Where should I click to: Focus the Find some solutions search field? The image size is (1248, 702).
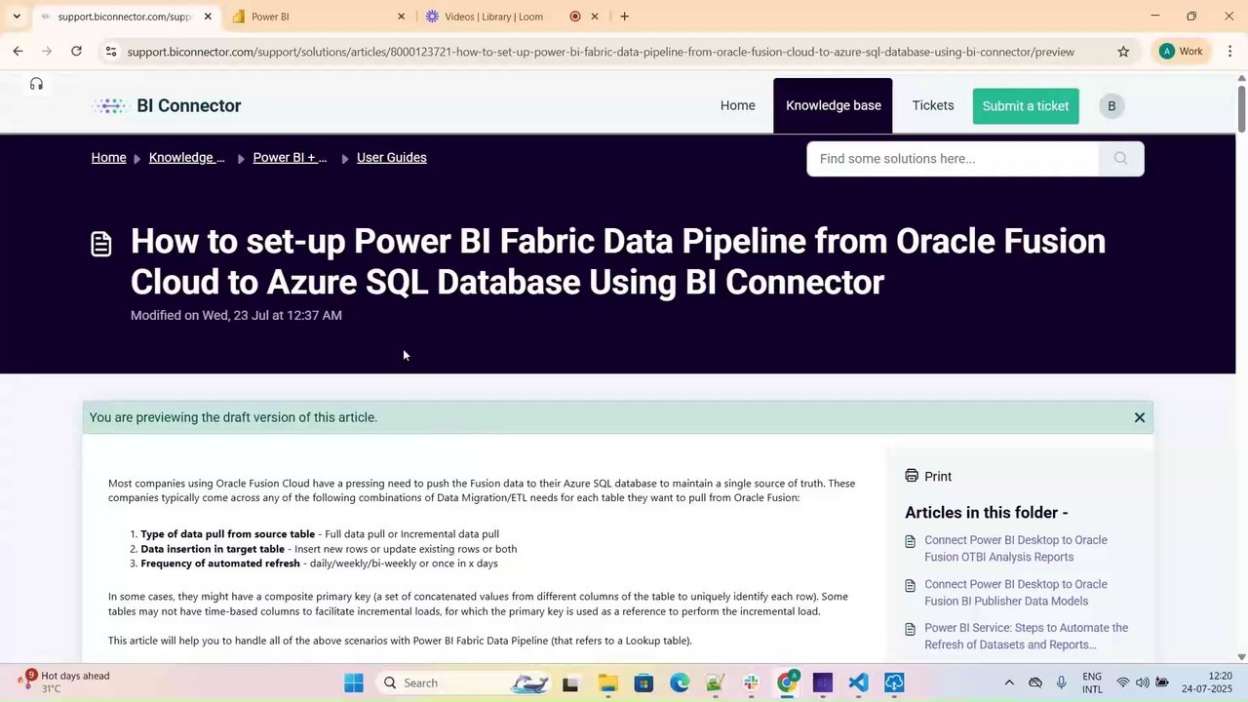953,159
